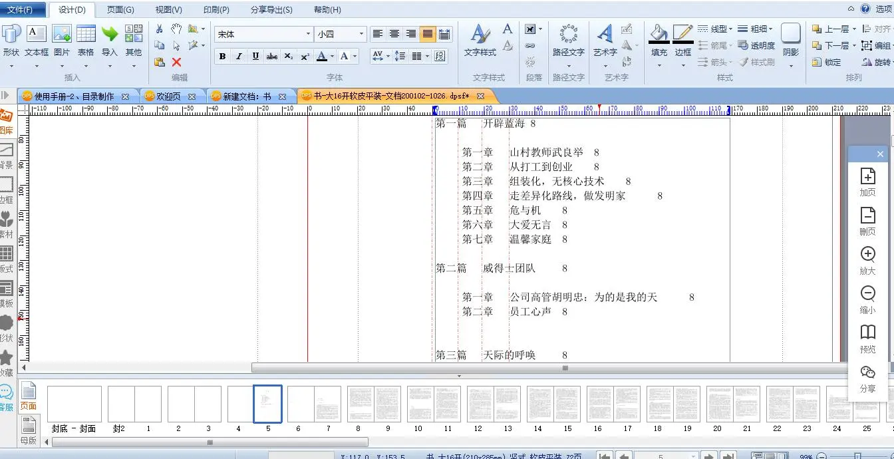Image resolution: width=894 pixels, height=459 pixels.
Task: Expand the 线型 line style dropdown
Action: point(730,29)
